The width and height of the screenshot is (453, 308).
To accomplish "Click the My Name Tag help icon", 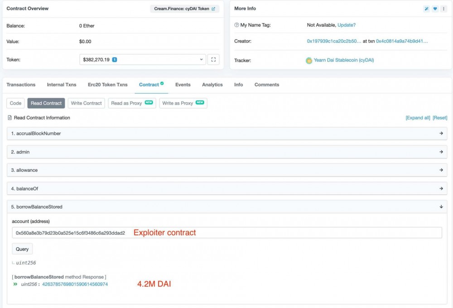I will click(236, 25).
